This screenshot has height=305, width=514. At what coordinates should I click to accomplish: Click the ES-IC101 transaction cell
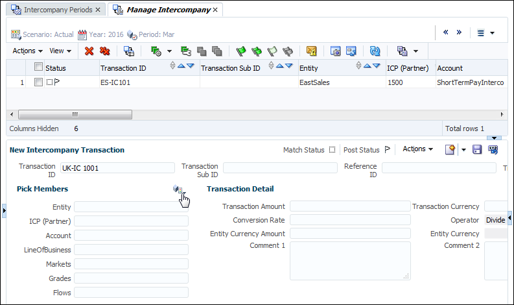(150, 82)
